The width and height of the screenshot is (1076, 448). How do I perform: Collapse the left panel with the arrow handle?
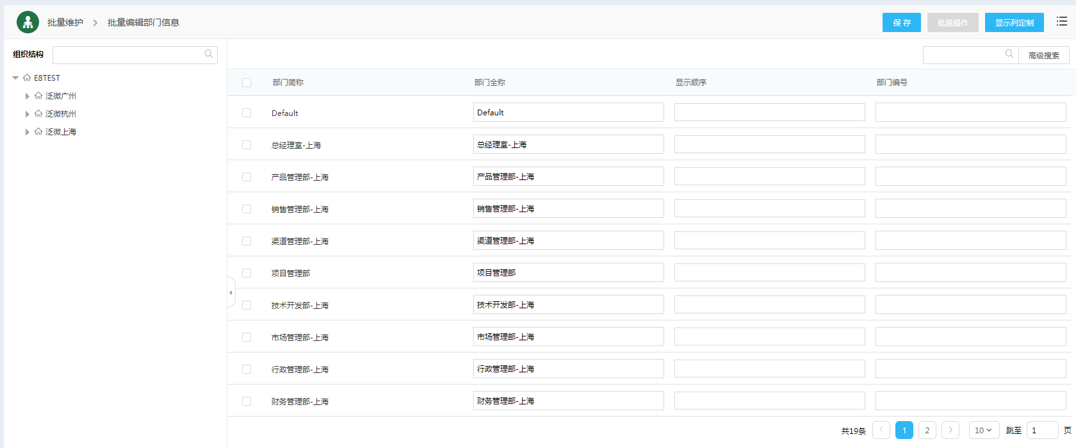tap(231, 293)
